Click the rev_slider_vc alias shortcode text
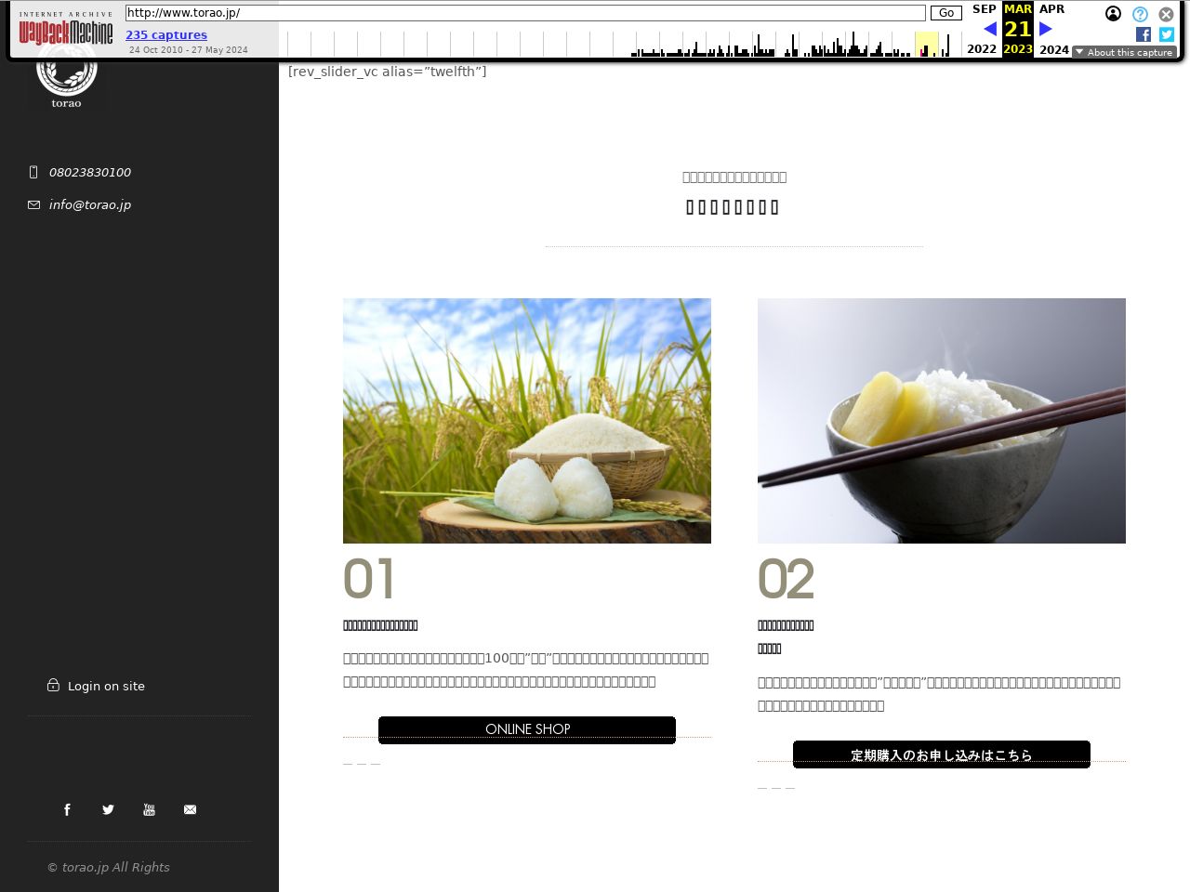 (x=388, y=72)
